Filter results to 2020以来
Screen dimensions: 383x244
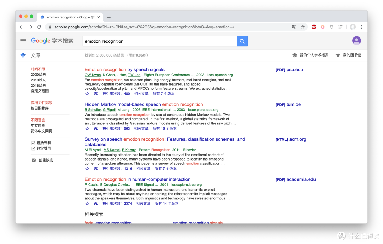point(38,75)
